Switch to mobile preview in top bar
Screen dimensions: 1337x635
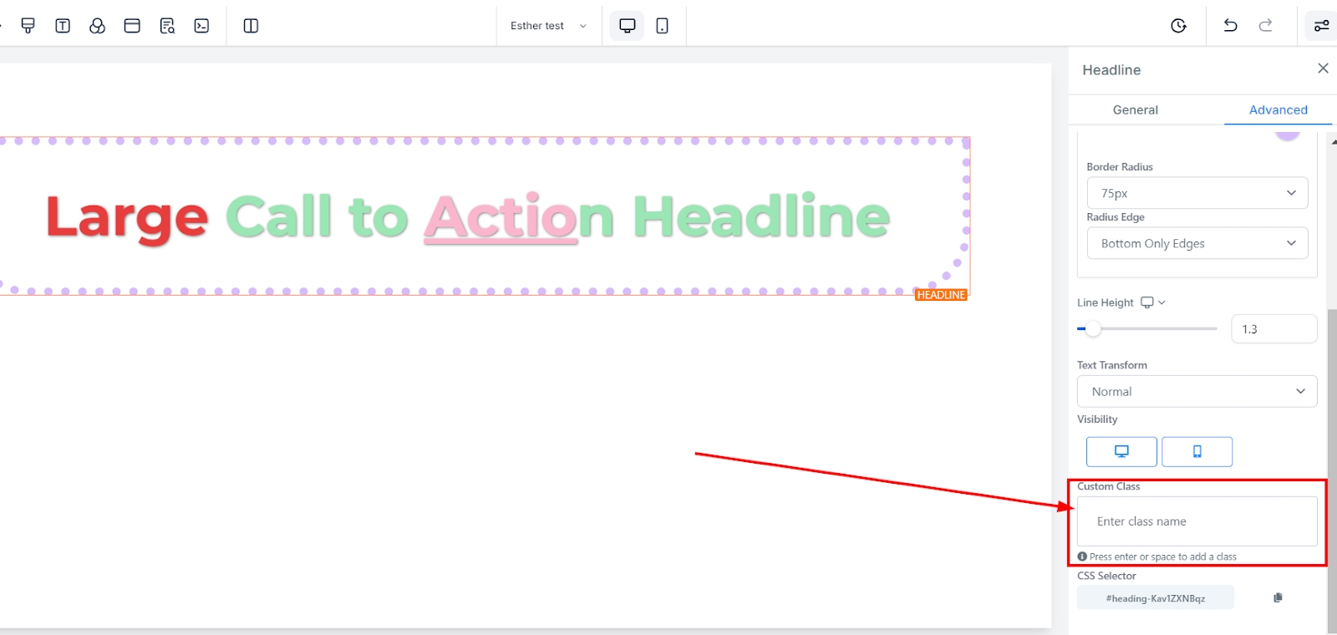point(662,26)
